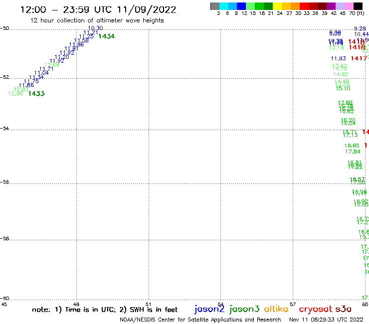
Task: Click the dark blue swatch in the legend
Action: tap(241, 6)
